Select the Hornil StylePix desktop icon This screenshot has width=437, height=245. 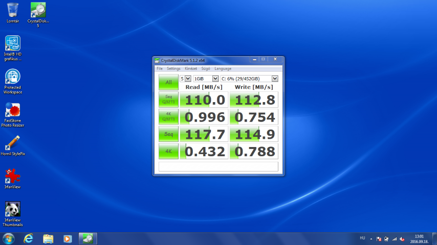click(x=13, y=145)
